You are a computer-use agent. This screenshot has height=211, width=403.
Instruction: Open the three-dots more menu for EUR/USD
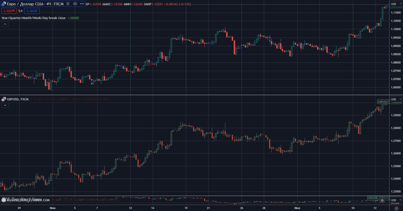pos(82,4)
